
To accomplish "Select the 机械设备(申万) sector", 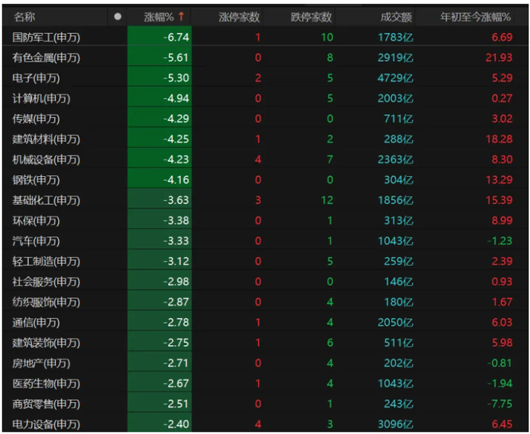I will 46,160.
